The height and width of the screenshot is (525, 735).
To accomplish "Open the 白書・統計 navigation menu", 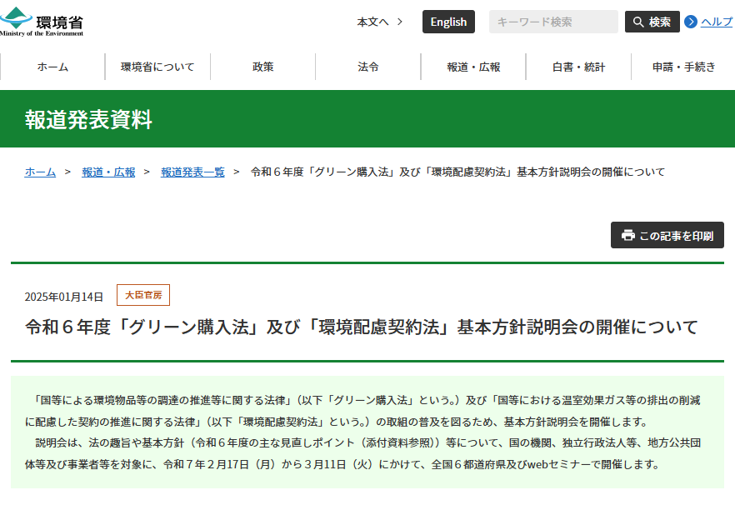I will tap(577, 67).
